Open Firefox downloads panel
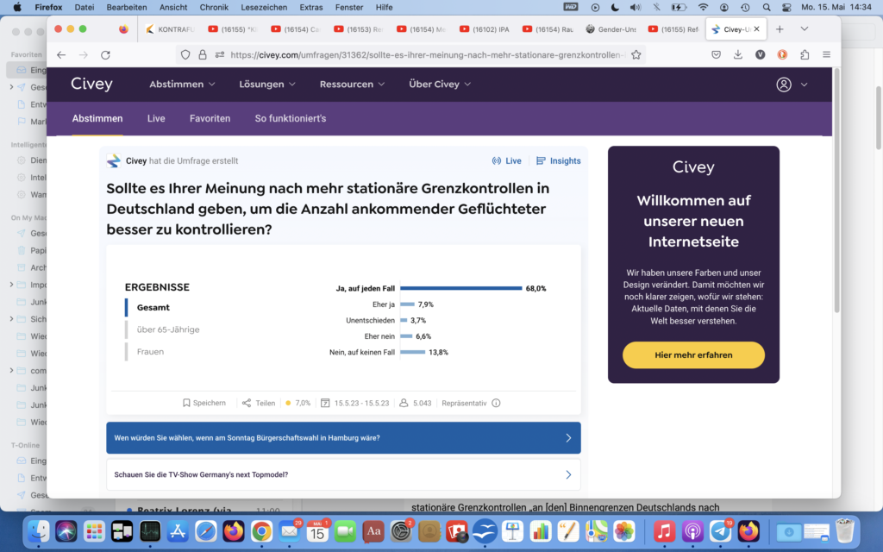 (738, 54)
